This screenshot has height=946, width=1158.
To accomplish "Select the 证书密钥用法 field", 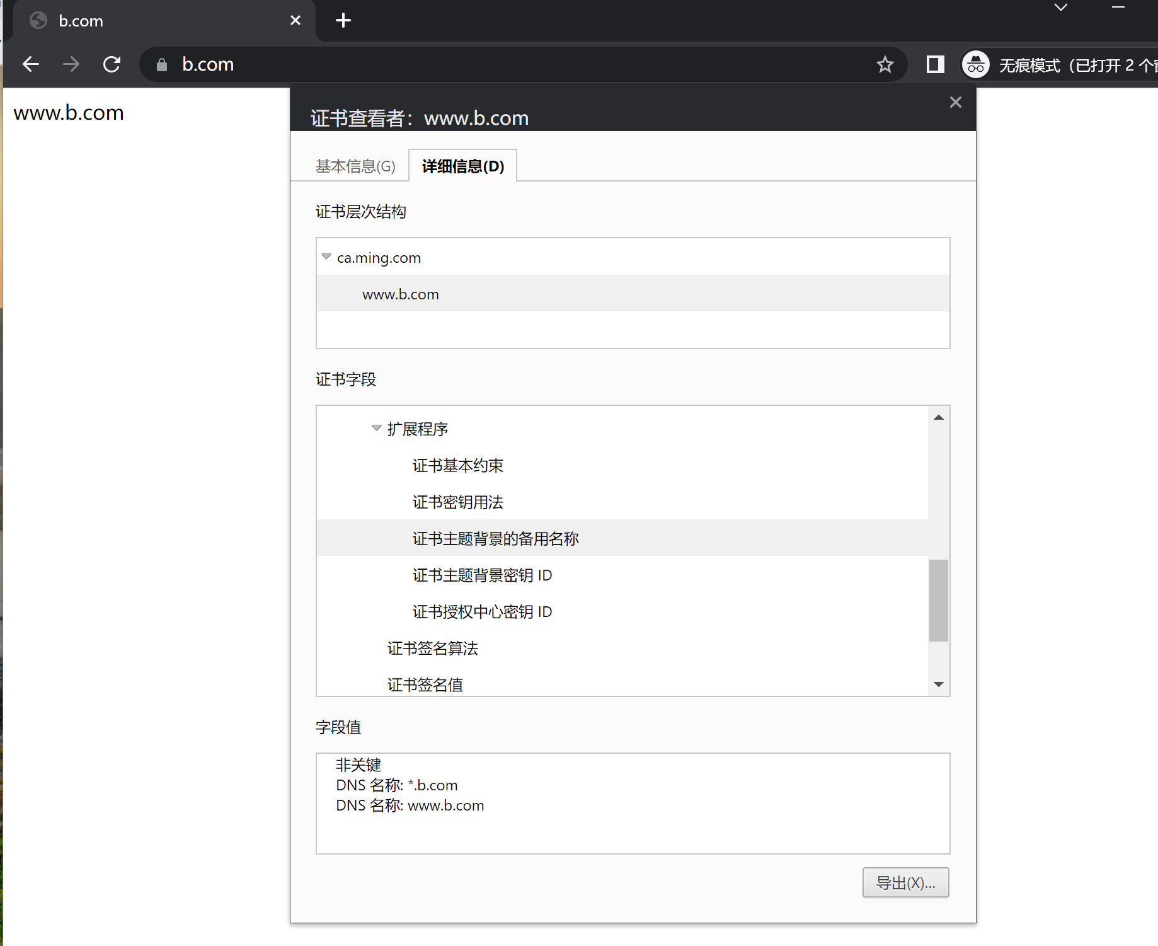I will (457, 502).
